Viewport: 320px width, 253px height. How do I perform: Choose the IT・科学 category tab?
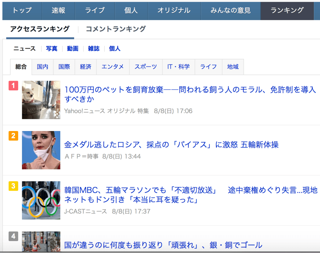pos(178,67)
